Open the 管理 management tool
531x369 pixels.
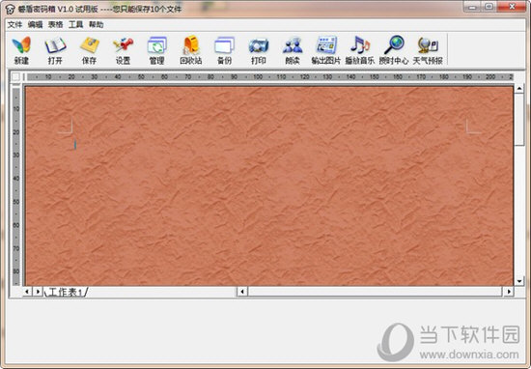click(156, 50)
